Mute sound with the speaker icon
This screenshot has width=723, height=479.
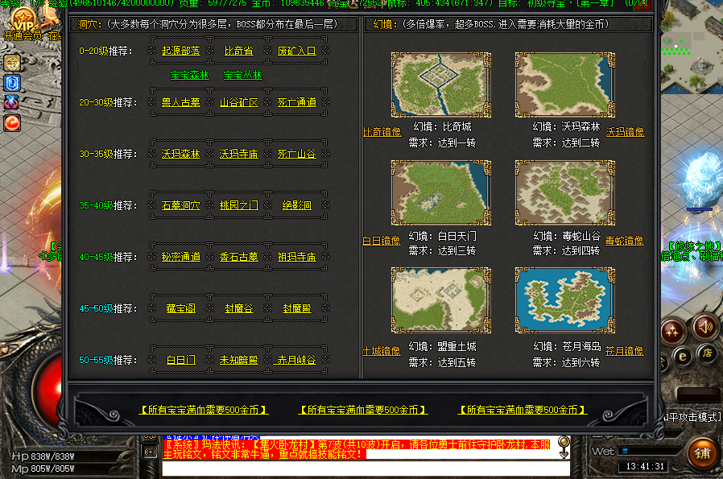[x=706, y=327]
